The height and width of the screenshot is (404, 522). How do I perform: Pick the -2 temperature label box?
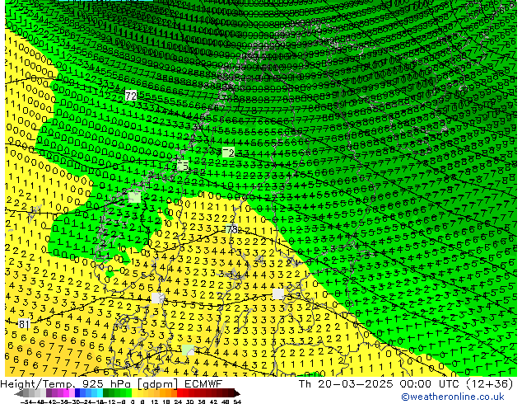228,153
